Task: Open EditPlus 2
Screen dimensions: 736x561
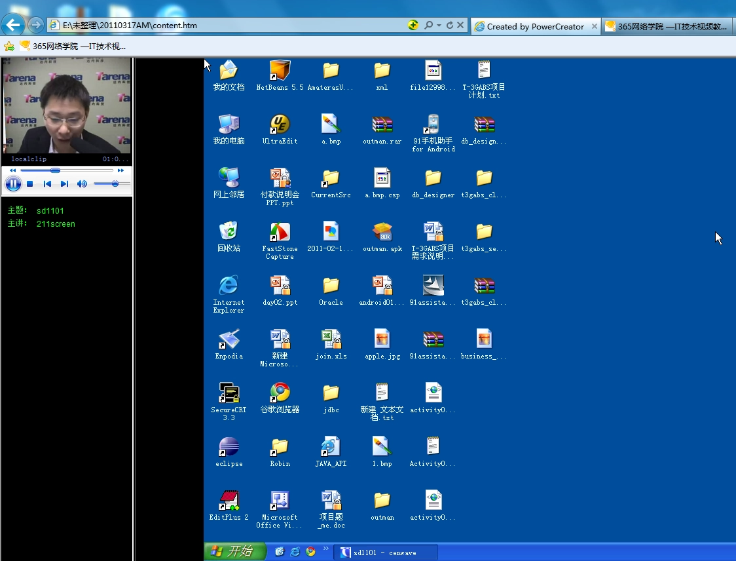Action: (x=229, y=501)
